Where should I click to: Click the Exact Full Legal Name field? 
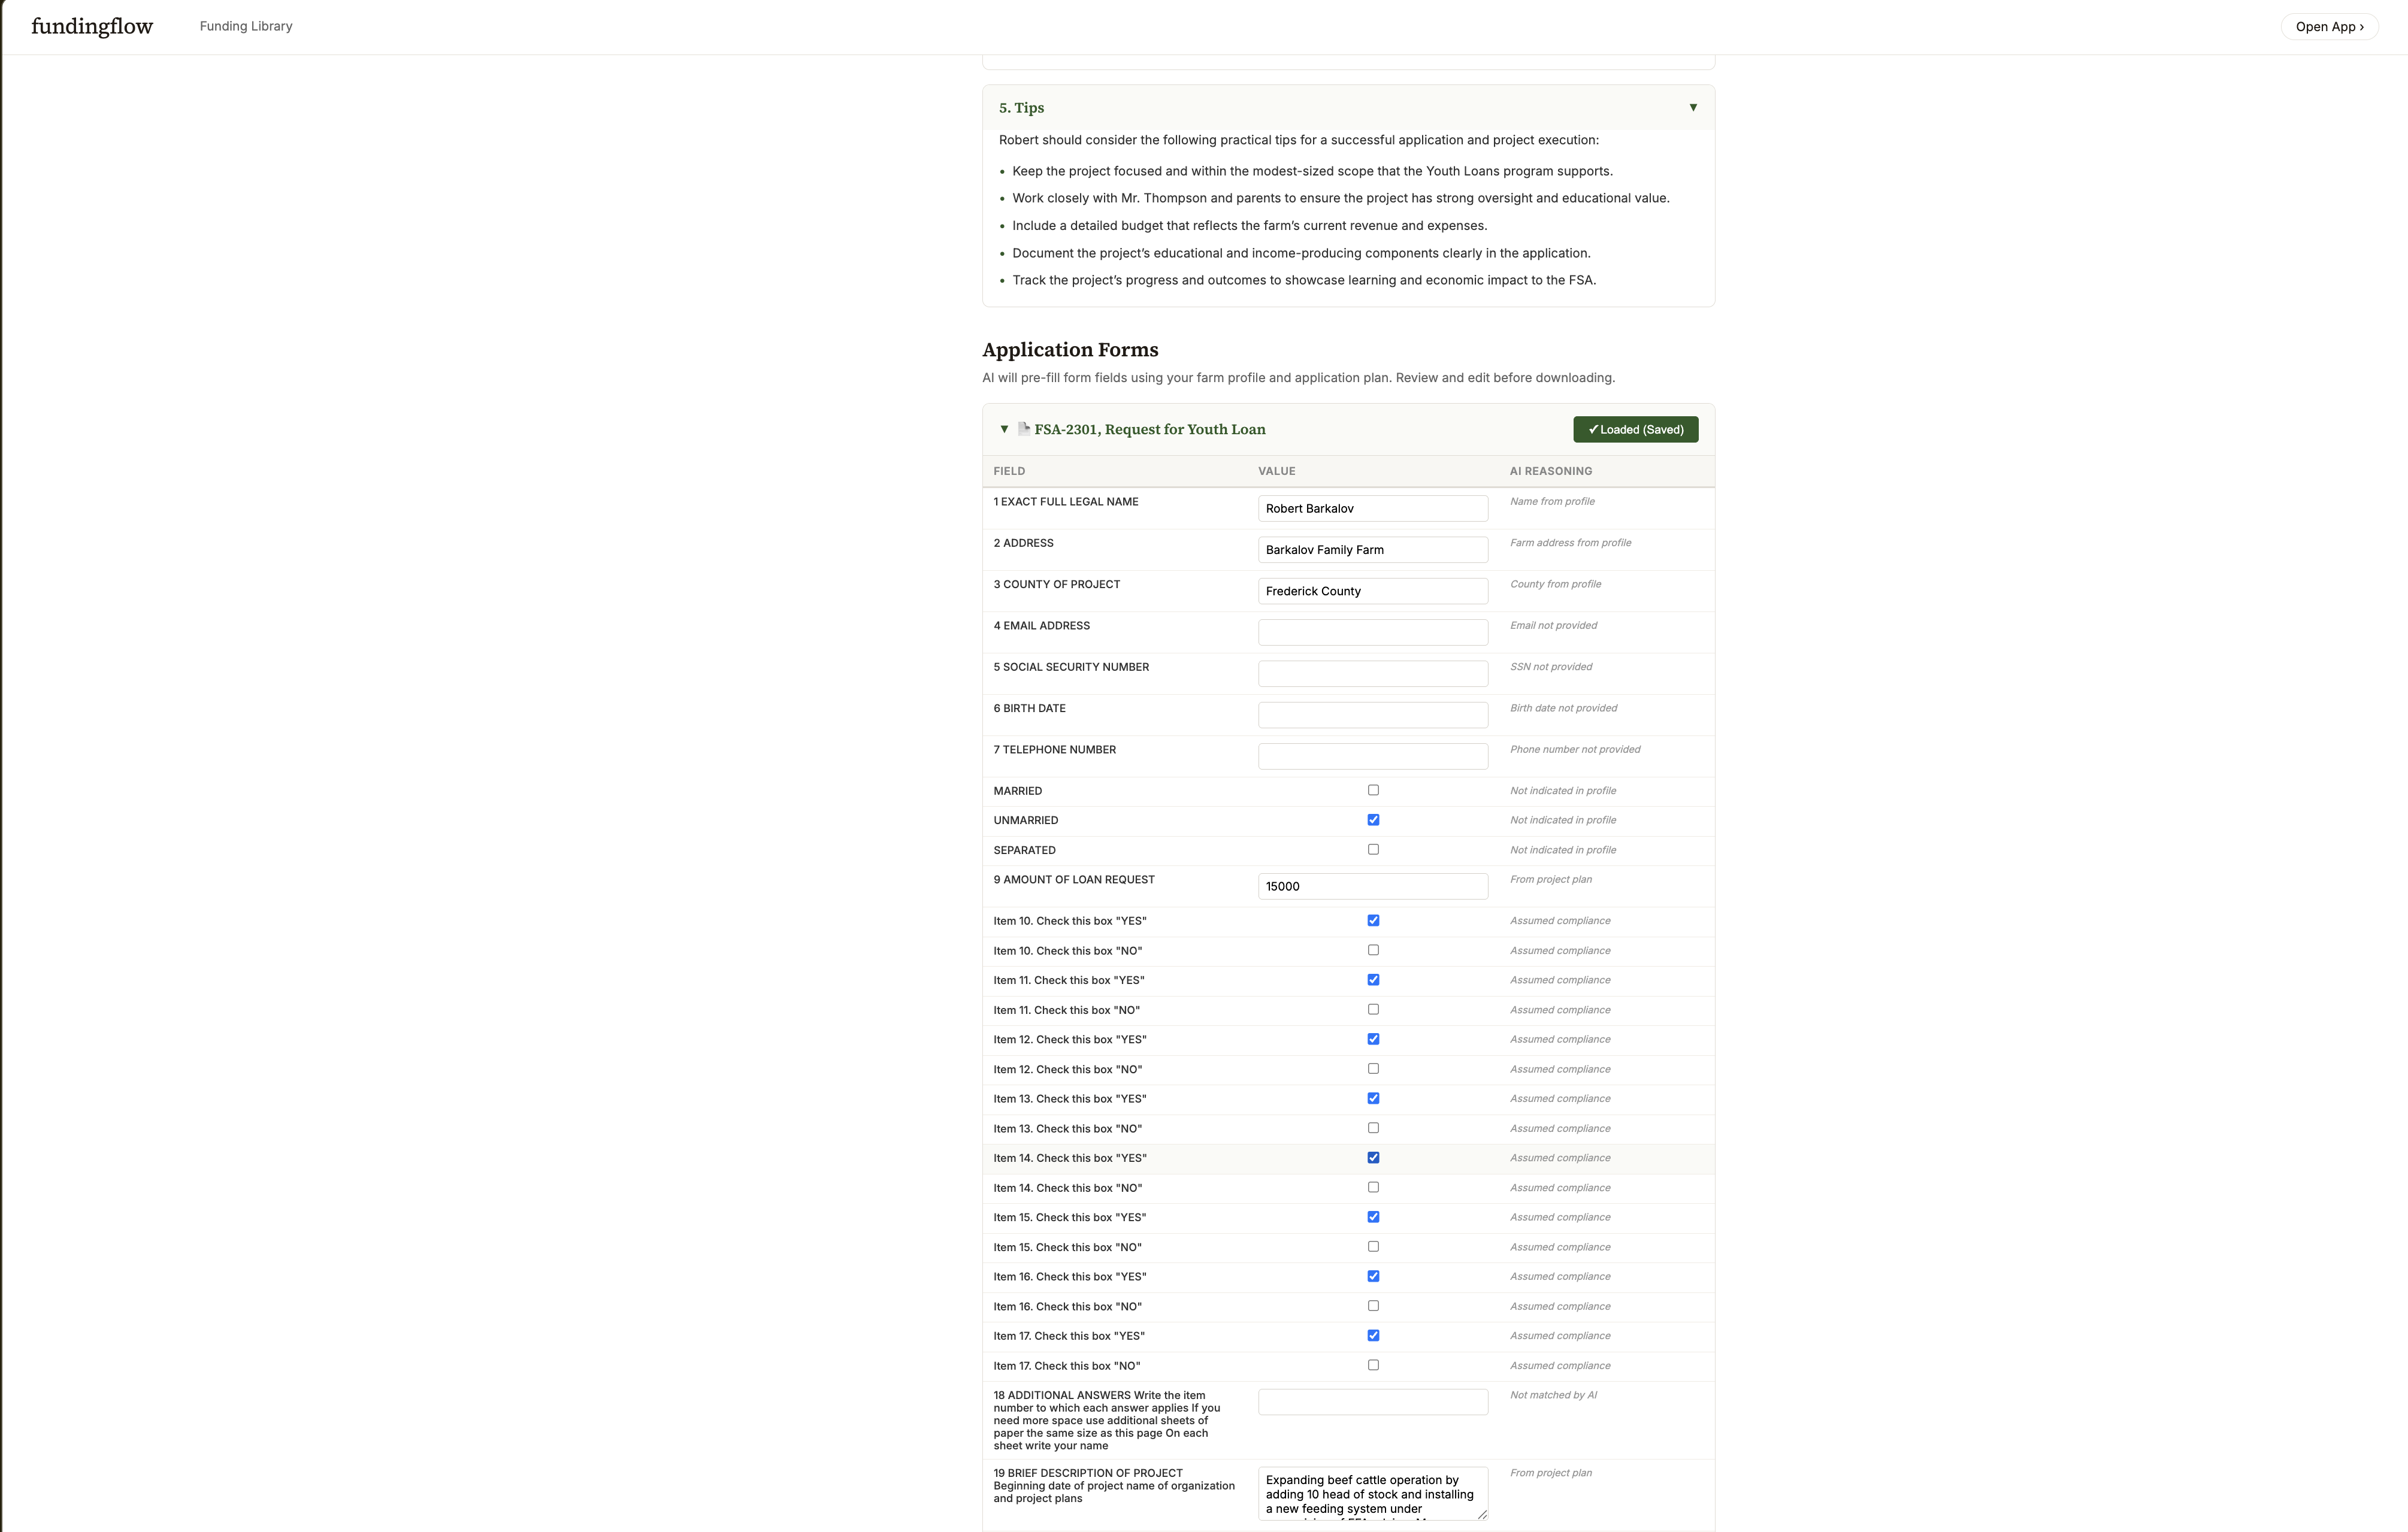click(1372, 509)
